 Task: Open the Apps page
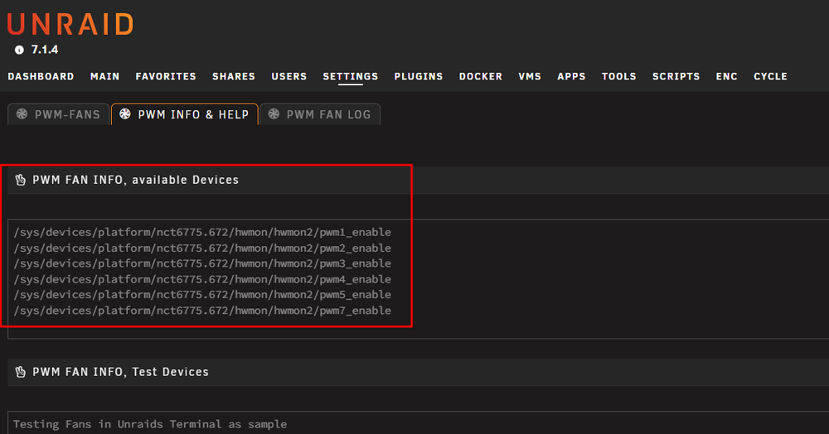(571, 76)
